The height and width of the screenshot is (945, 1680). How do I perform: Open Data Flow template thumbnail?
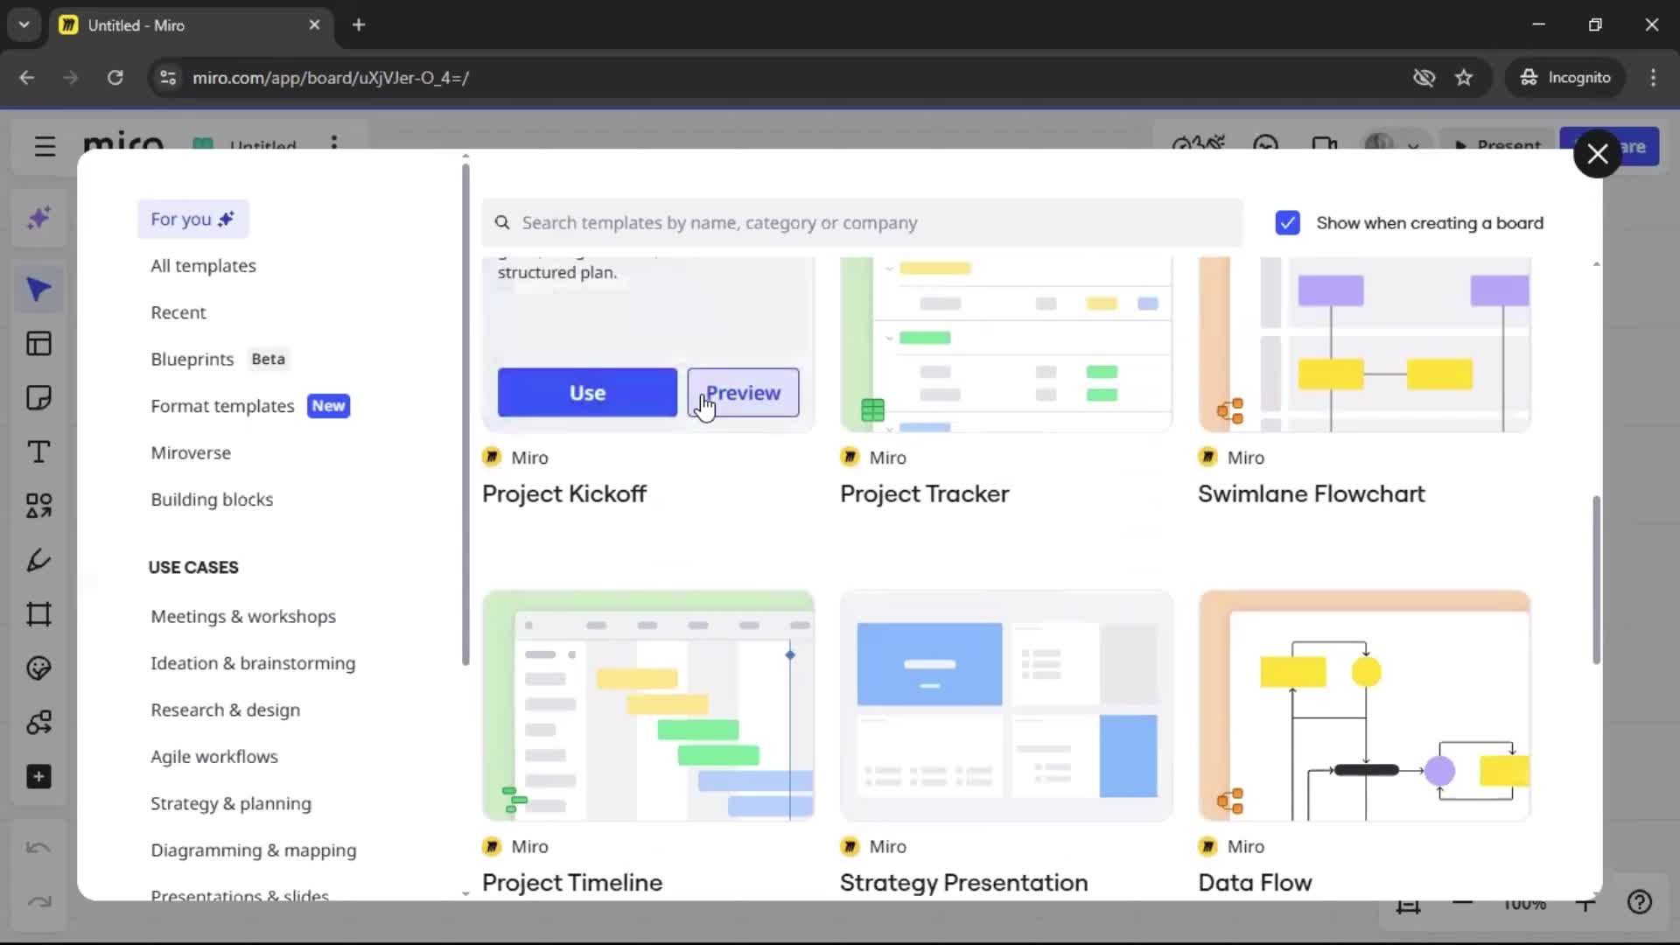[1365, 706]
